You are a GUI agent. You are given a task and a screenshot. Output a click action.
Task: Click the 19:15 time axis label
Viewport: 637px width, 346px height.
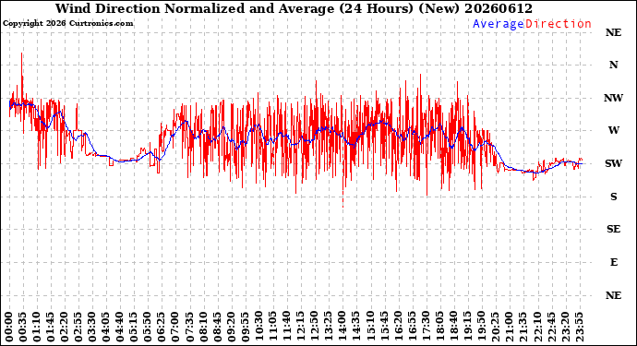[467, 328]
